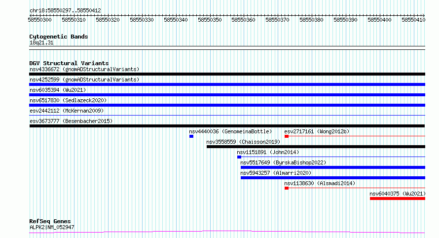The width and height of the screenshot is (439, 238).
Task: Open variant esv2717161 (Wong2012b) label
Action: 317,131
